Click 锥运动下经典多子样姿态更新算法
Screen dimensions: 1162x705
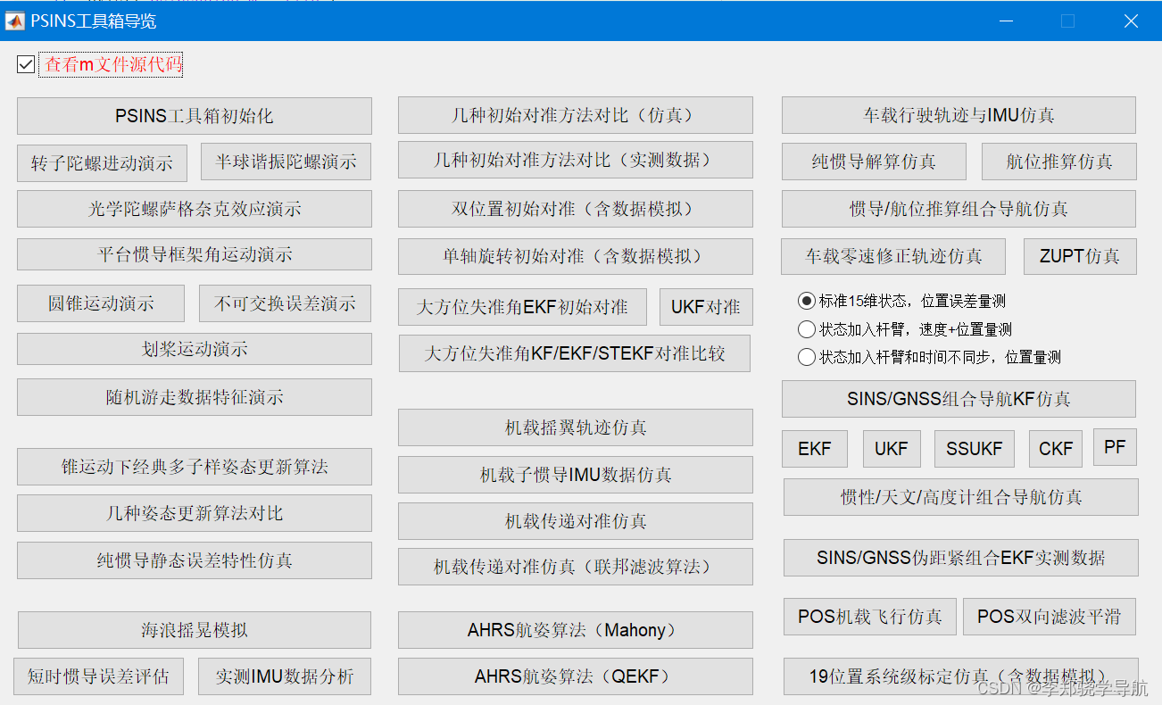pos(195,467)
